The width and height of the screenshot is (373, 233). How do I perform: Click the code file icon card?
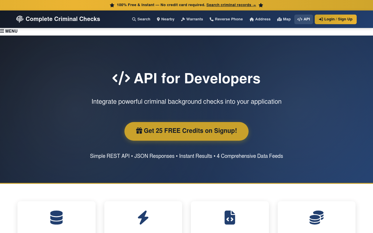click(230, 218)
